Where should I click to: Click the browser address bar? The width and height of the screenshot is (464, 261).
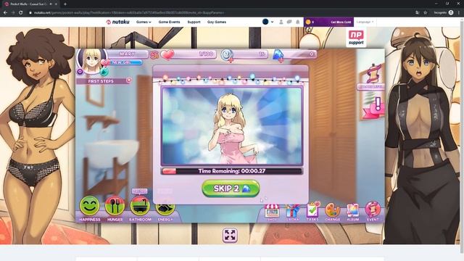(x=219, y=13)
